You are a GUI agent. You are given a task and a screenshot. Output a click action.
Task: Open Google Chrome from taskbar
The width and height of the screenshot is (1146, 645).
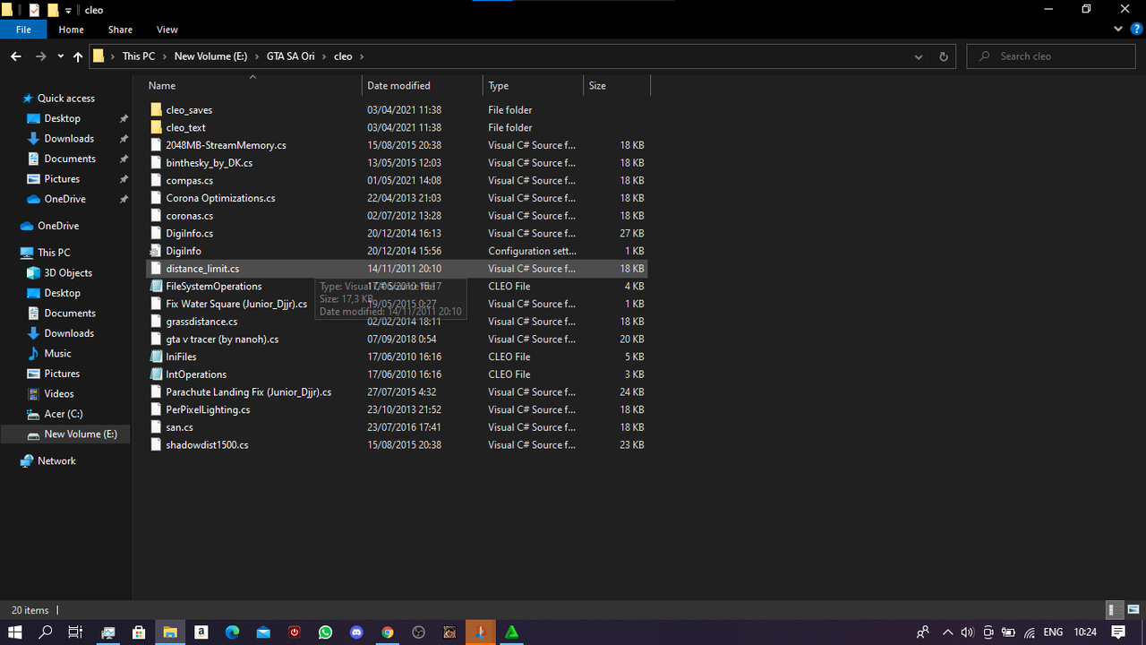388,632
